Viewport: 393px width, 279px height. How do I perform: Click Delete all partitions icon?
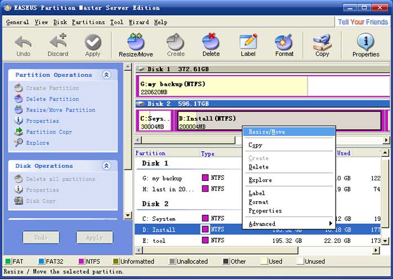(x=19, y=179)
